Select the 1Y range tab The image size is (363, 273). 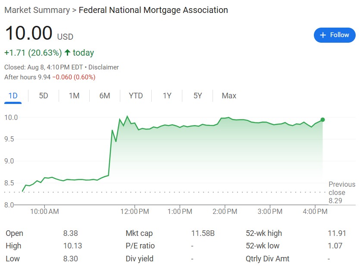[167, 96]
